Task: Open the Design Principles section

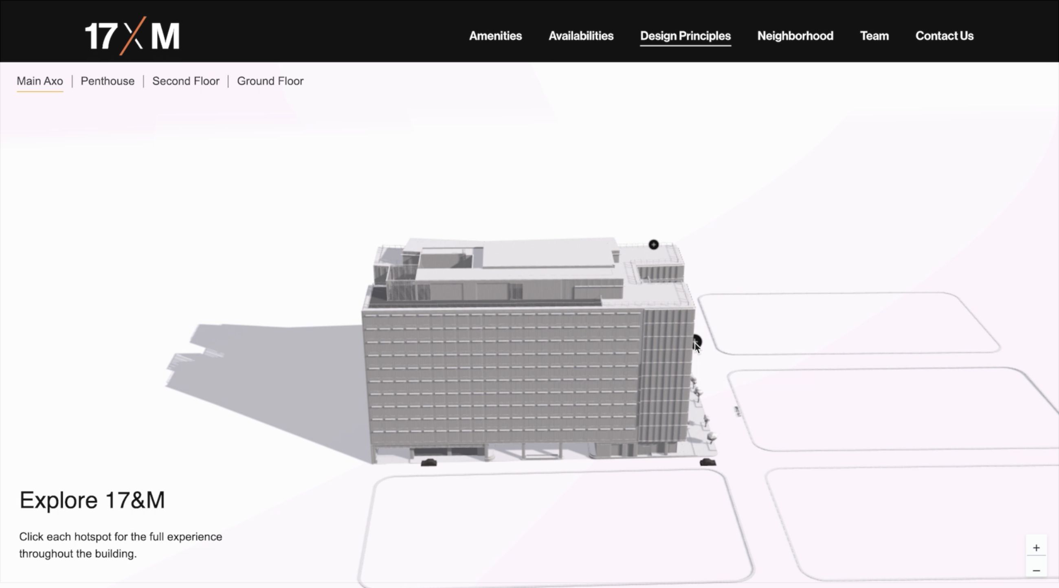Action: tap(685, 36)
